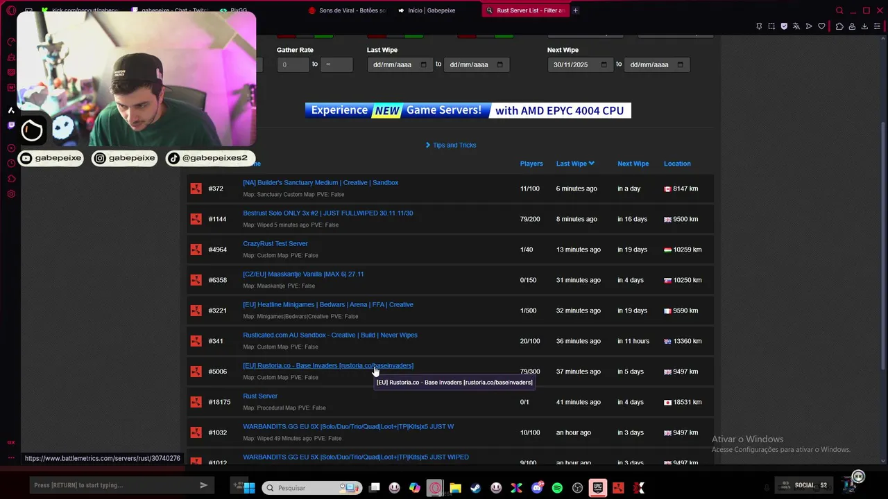Click the Rust icon beside server #372
Image resolution: width=888 pixels, height=499 pixels.
click(x=196, y=189)
